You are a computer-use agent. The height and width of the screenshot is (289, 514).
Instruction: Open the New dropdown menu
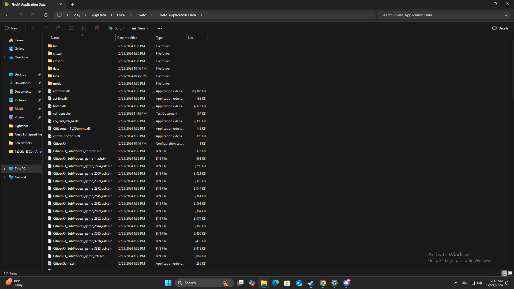13,28
